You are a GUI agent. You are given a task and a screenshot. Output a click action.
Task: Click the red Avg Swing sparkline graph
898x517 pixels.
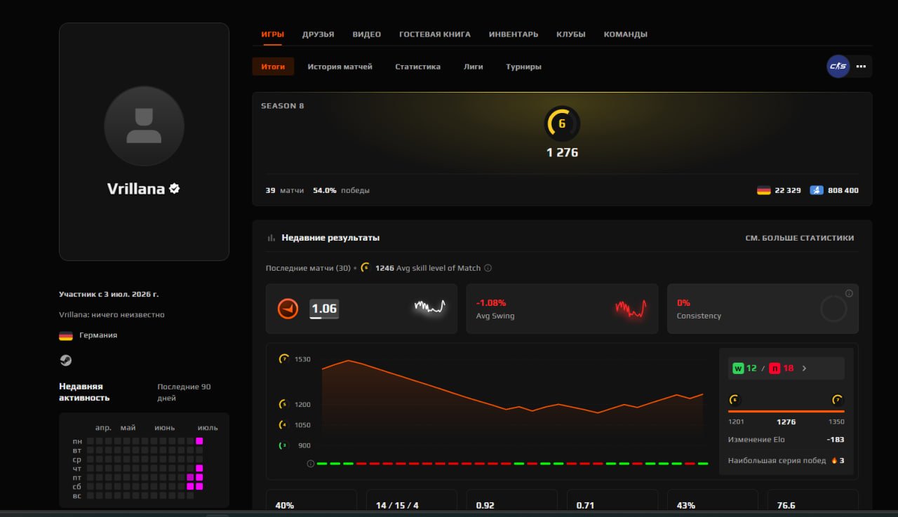pyautogui.click(x=631, y=308)
